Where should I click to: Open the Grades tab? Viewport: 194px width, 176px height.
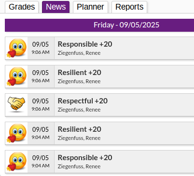(22, 7)
